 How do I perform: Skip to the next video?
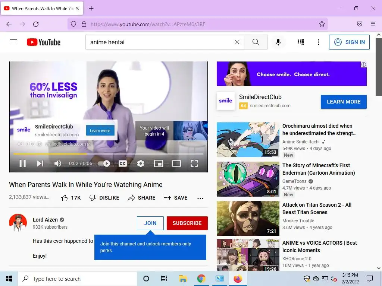pos(40,163)
